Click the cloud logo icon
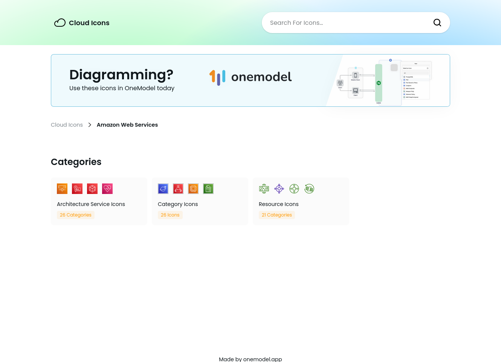This screenshot has width=501, height=362. 60,23
